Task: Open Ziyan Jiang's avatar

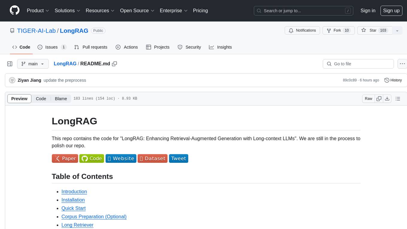Action: pos(12,80)
